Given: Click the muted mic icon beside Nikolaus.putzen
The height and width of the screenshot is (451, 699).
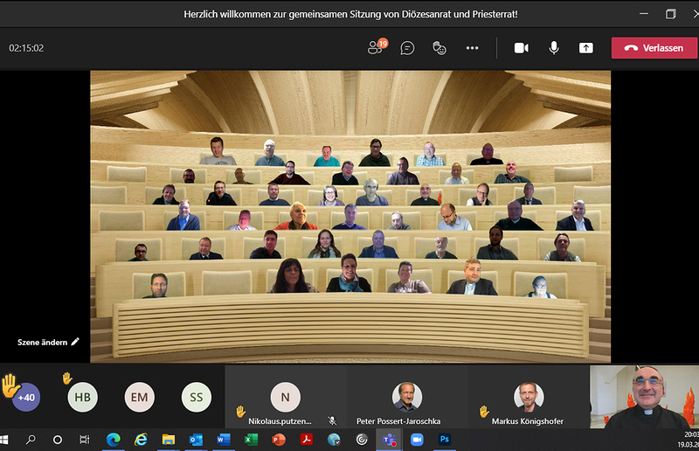Looking at the screenshot, I should 332,420.
